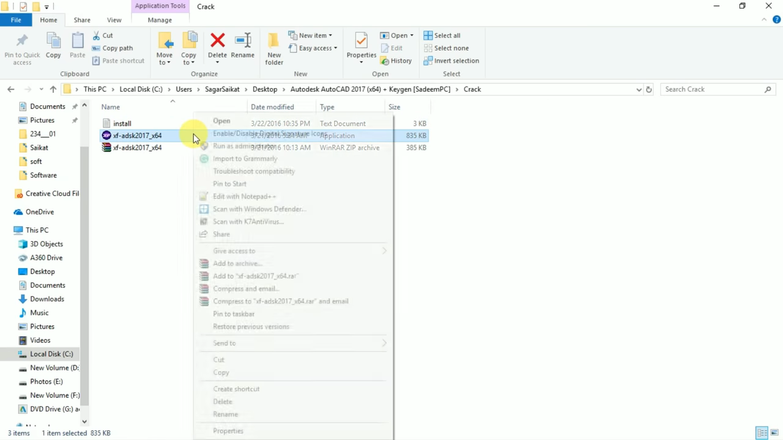The image size is (783, 440).
Task: Choose Properties in the context menu
Action: pyautogui.click(x=228, y=431)
